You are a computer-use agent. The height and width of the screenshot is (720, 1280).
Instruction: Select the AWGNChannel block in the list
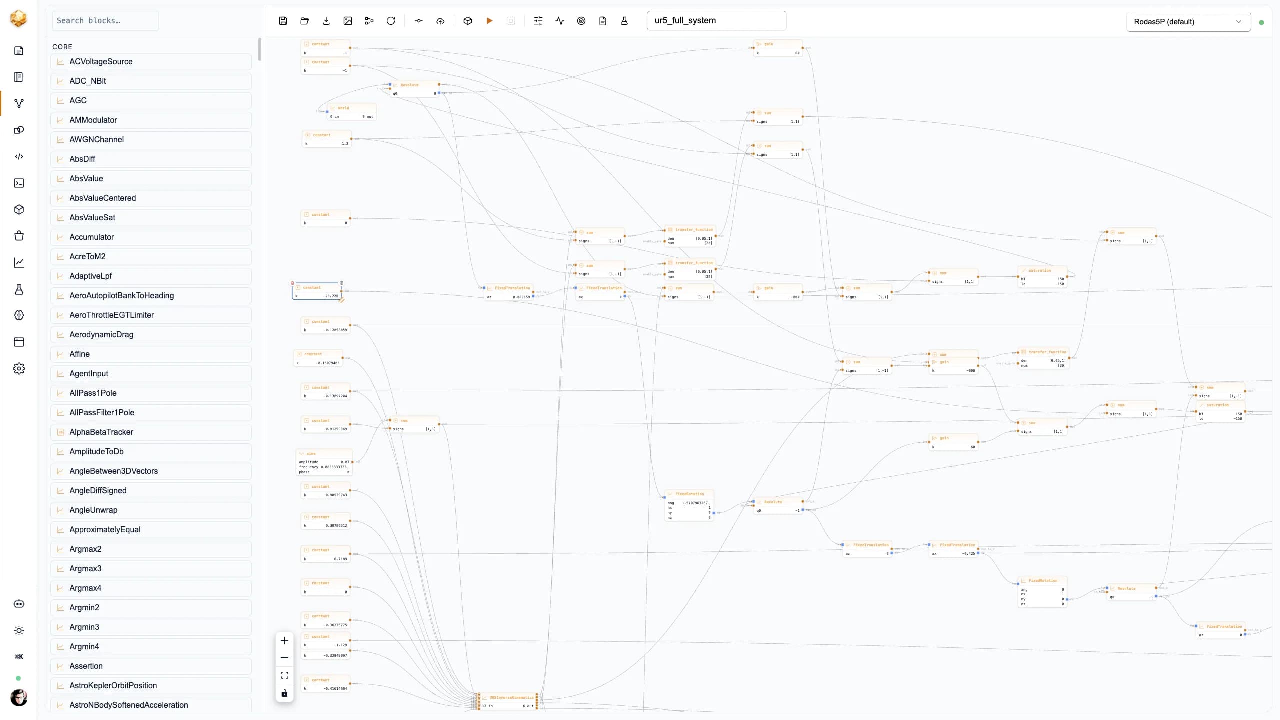(151, 140)
